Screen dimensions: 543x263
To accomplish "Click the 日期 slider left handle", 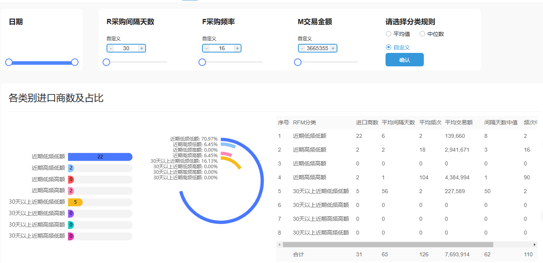I will click(9, 62).
